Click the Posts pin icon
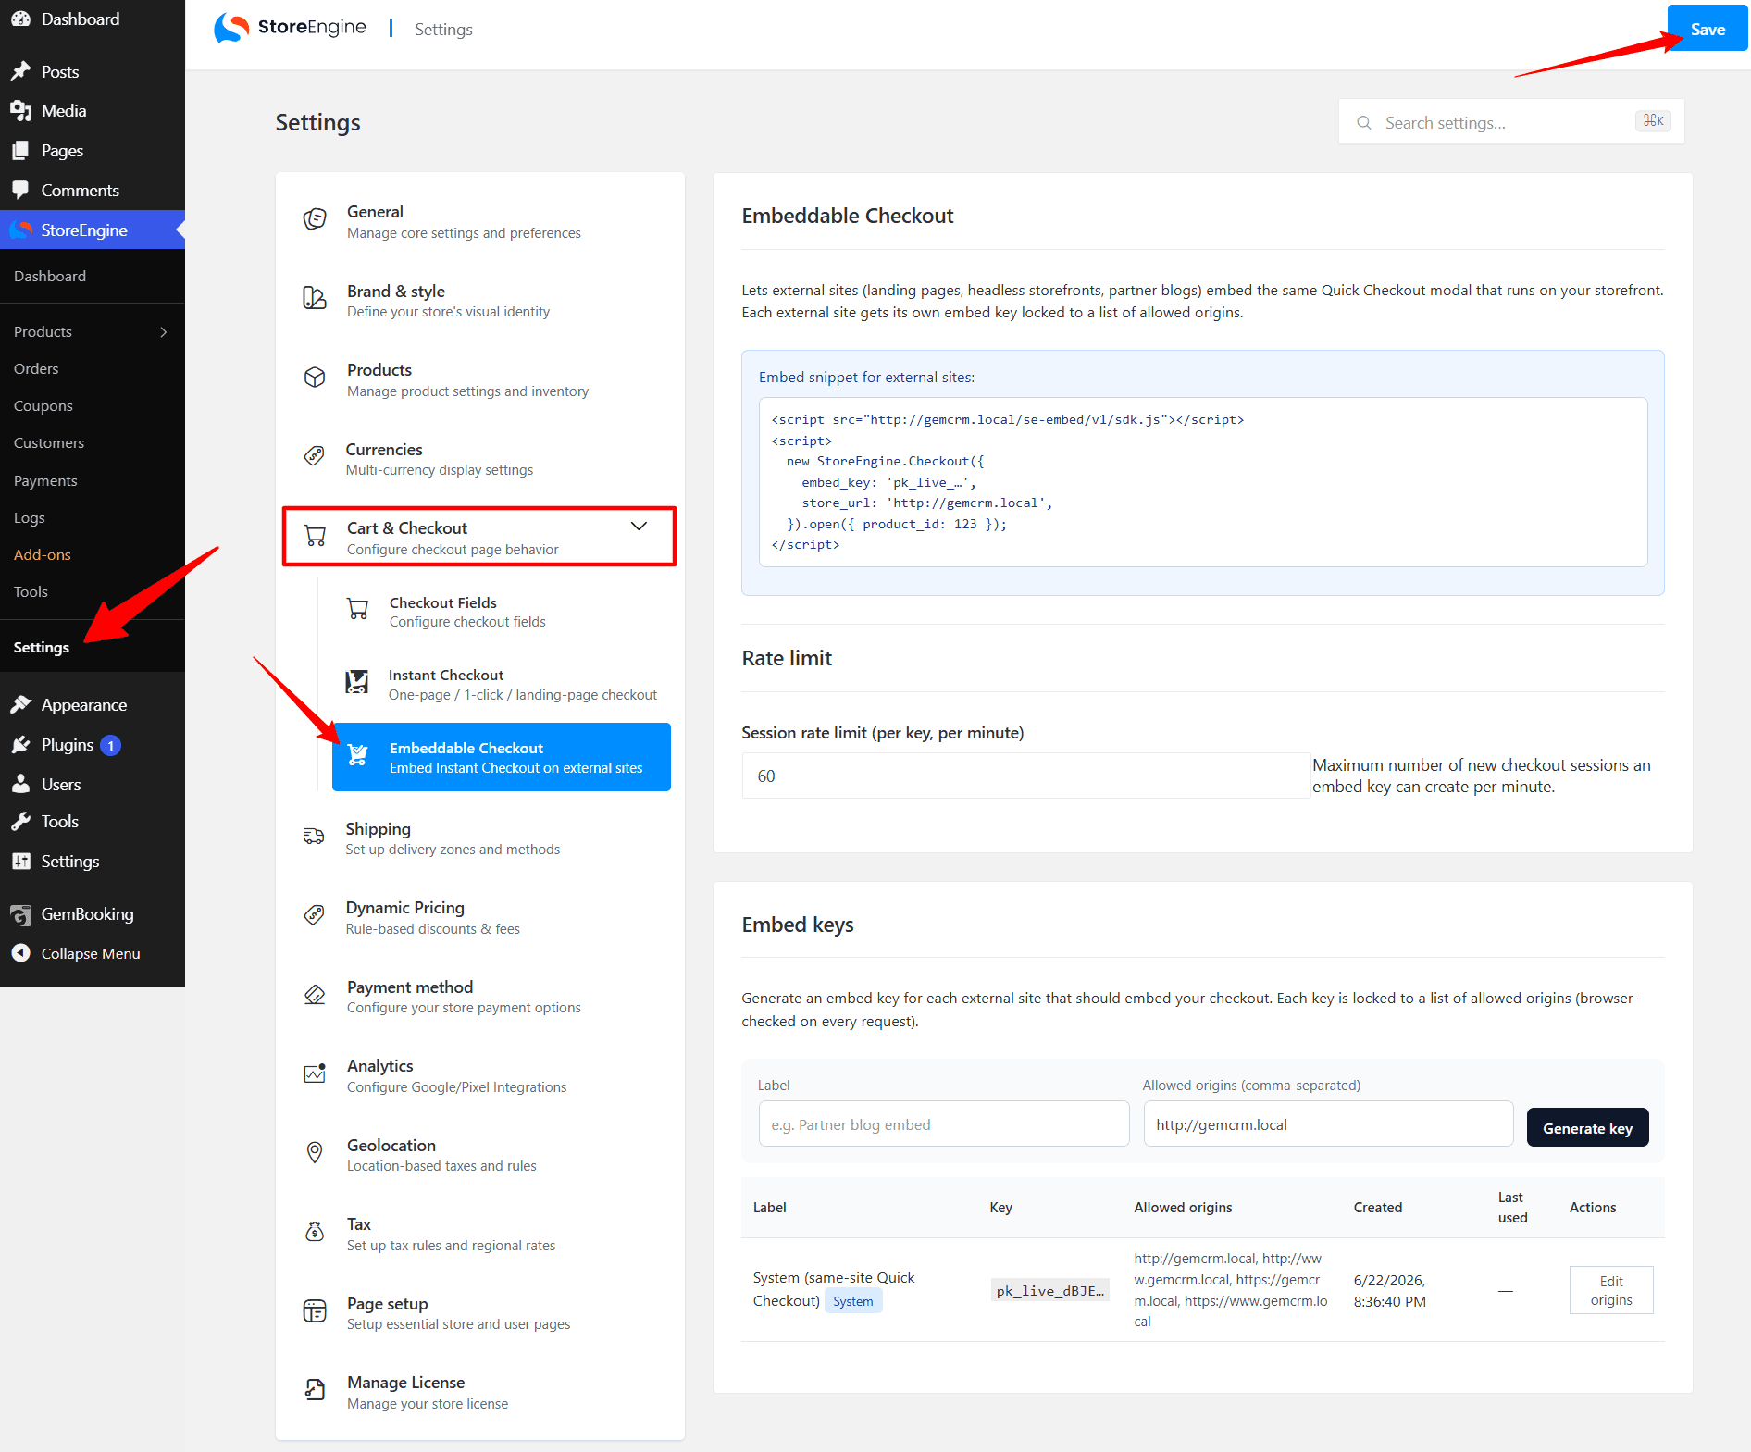This screenshot has width=1751, height=1452. (20, 71)
